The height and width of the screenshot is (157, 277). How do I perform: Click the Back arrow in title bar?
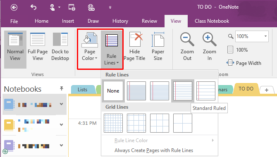(14, 7)
